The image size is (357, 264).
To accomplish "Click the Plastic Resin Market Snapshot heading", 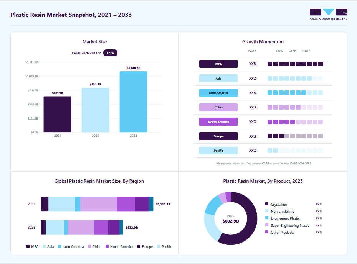I will [x=71, y=15].
